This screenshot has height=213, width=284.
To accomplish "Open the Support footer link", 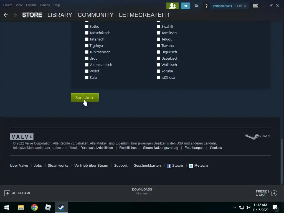I will click(121, 166).
